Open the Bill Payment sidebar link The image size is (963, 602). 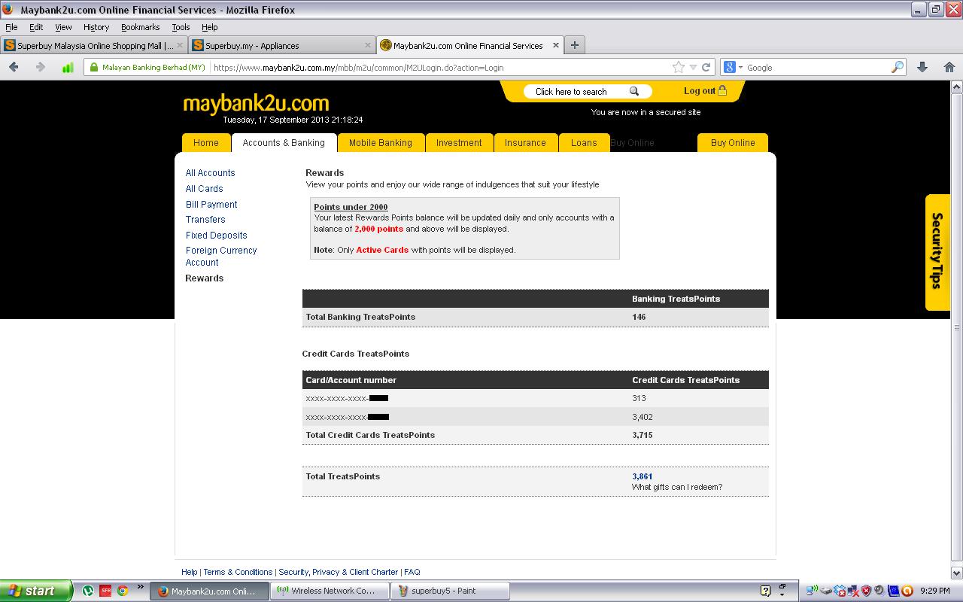(x=211, y=205)
